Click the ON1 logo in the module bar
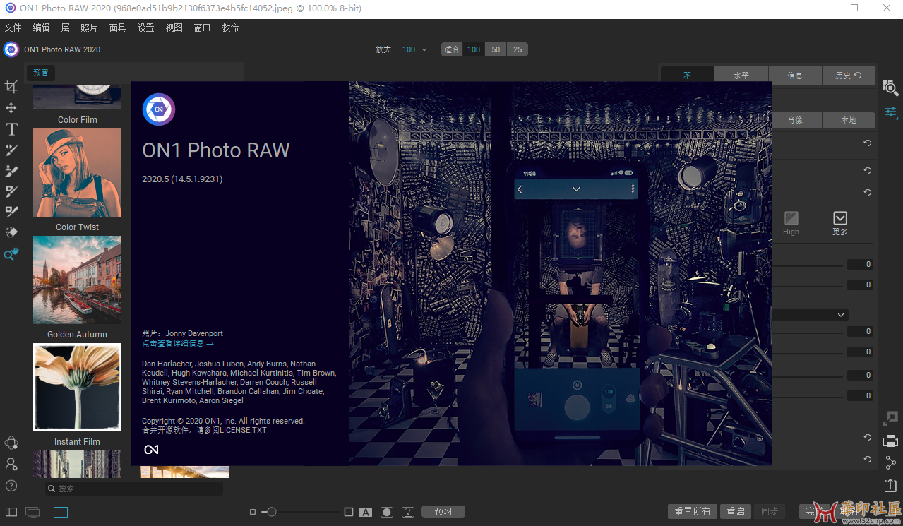Viewport: 903px width, 526px height. (11, 49)
